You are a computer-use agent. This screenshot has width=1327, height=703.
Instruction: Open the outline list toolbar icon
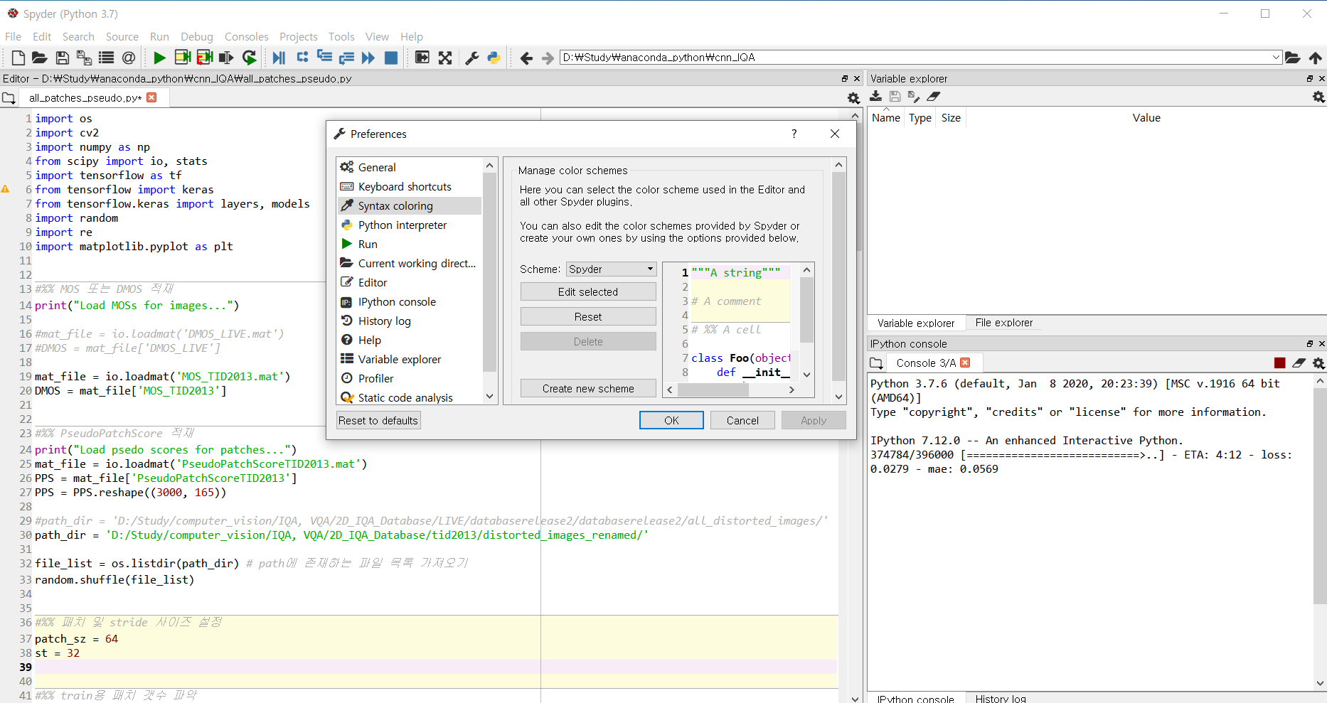tap(106, 58)
